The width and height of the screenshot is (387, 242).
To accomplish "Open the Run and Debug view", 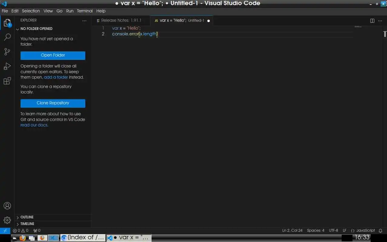I will [x=7, y=66].
